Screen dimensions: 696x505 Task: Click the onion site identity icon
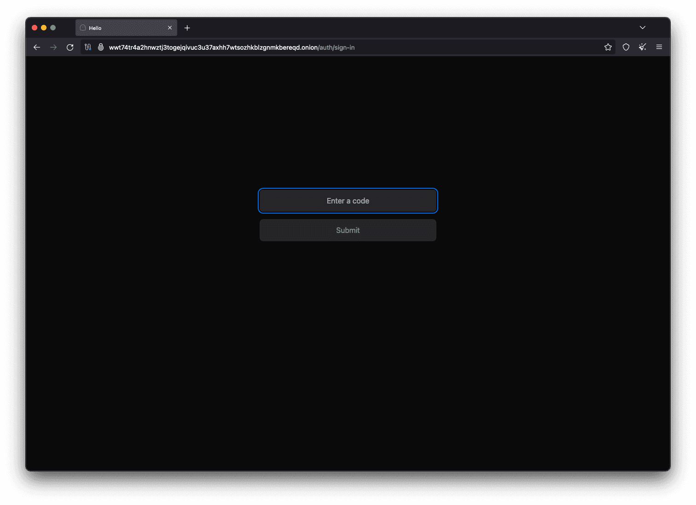point(101,47)
